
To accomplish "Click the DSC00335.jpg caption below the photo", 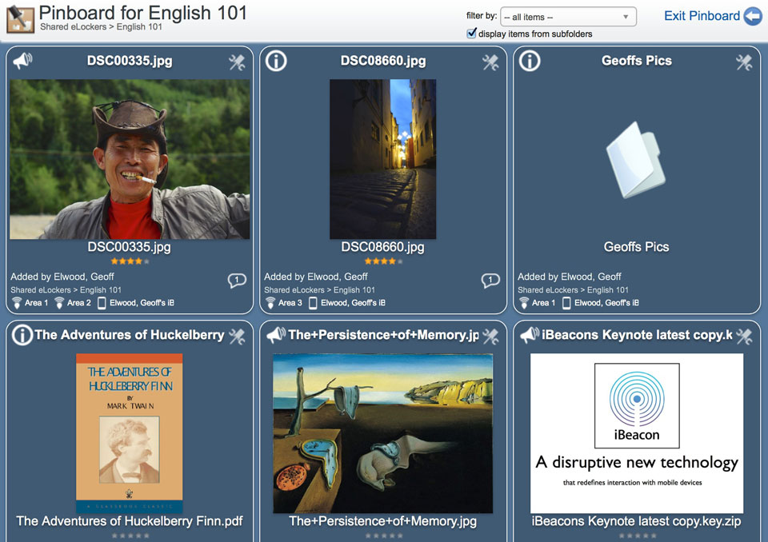I will (130, 247).
